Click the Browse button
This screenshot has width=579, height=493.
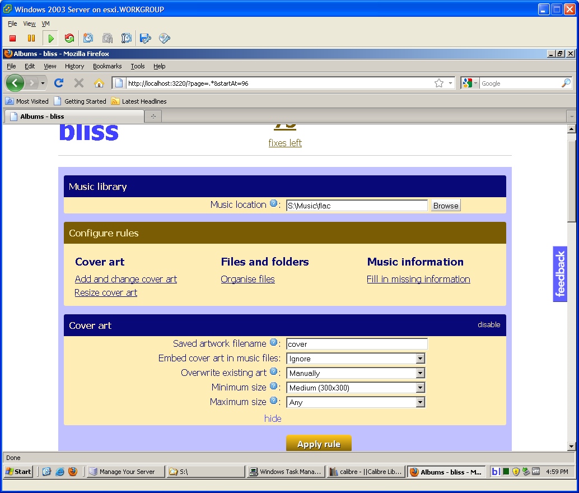[x=446, y=206]
